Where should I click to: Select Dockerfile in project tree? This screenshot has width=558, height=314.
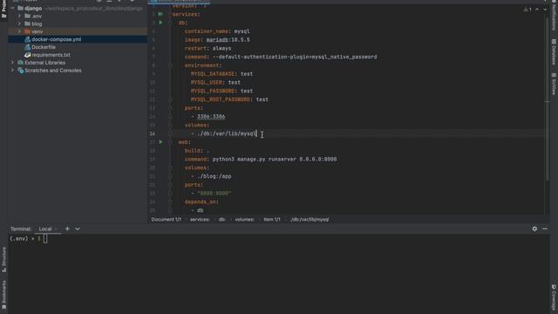(78, 47)
